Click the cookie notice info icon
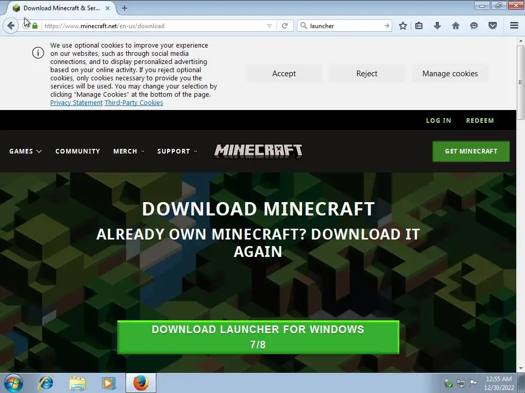525x393 pixels. click(x=38, y=53)
